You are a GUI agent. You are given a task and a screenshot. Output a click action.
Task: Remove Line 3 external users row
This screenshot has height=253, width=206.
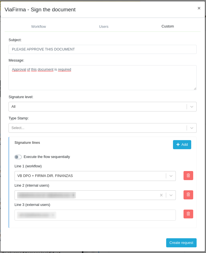(x=188, y=214)
